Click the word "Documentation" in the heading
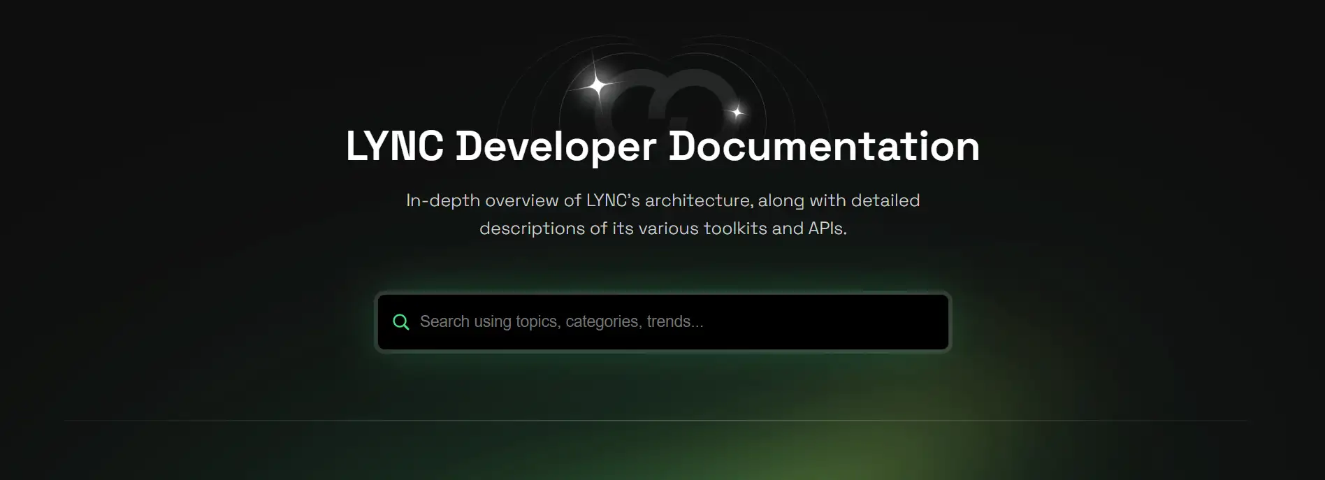The image size is (1325, 480). coord(824,147)
